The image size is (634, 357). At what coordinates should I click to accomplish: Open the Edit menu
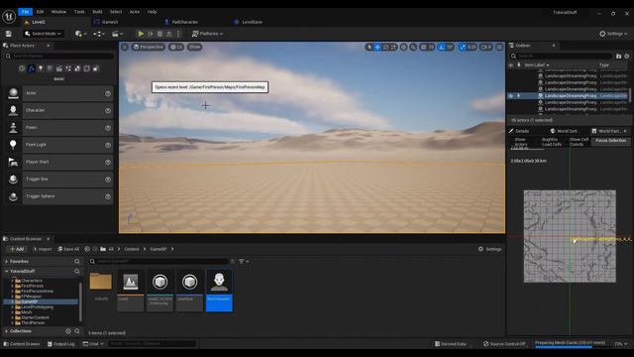click(x=40, y=12)
